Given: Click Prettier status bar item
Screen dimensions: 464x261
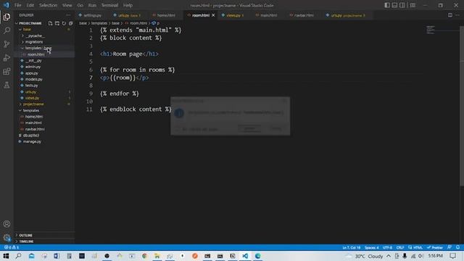Looking at the screenshot, I should [x=435, y=247].
